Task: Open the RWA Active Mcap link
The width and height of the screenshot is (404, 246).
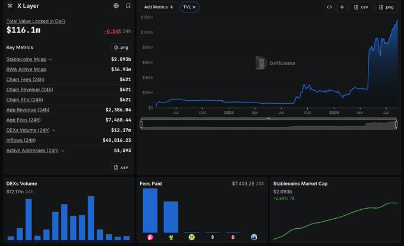Action: [26, 69]
